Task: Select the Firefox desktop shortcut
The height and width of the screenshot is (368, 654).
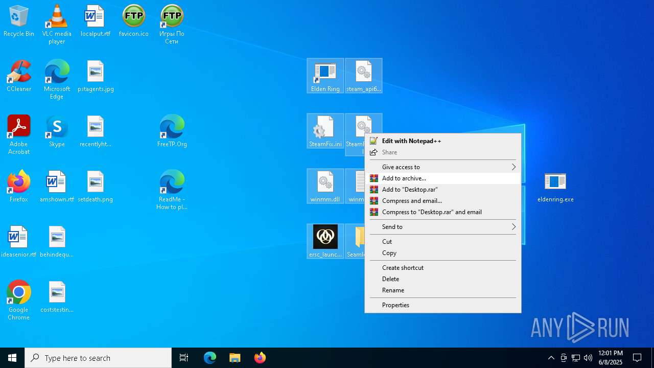Action: click(19, 187)
